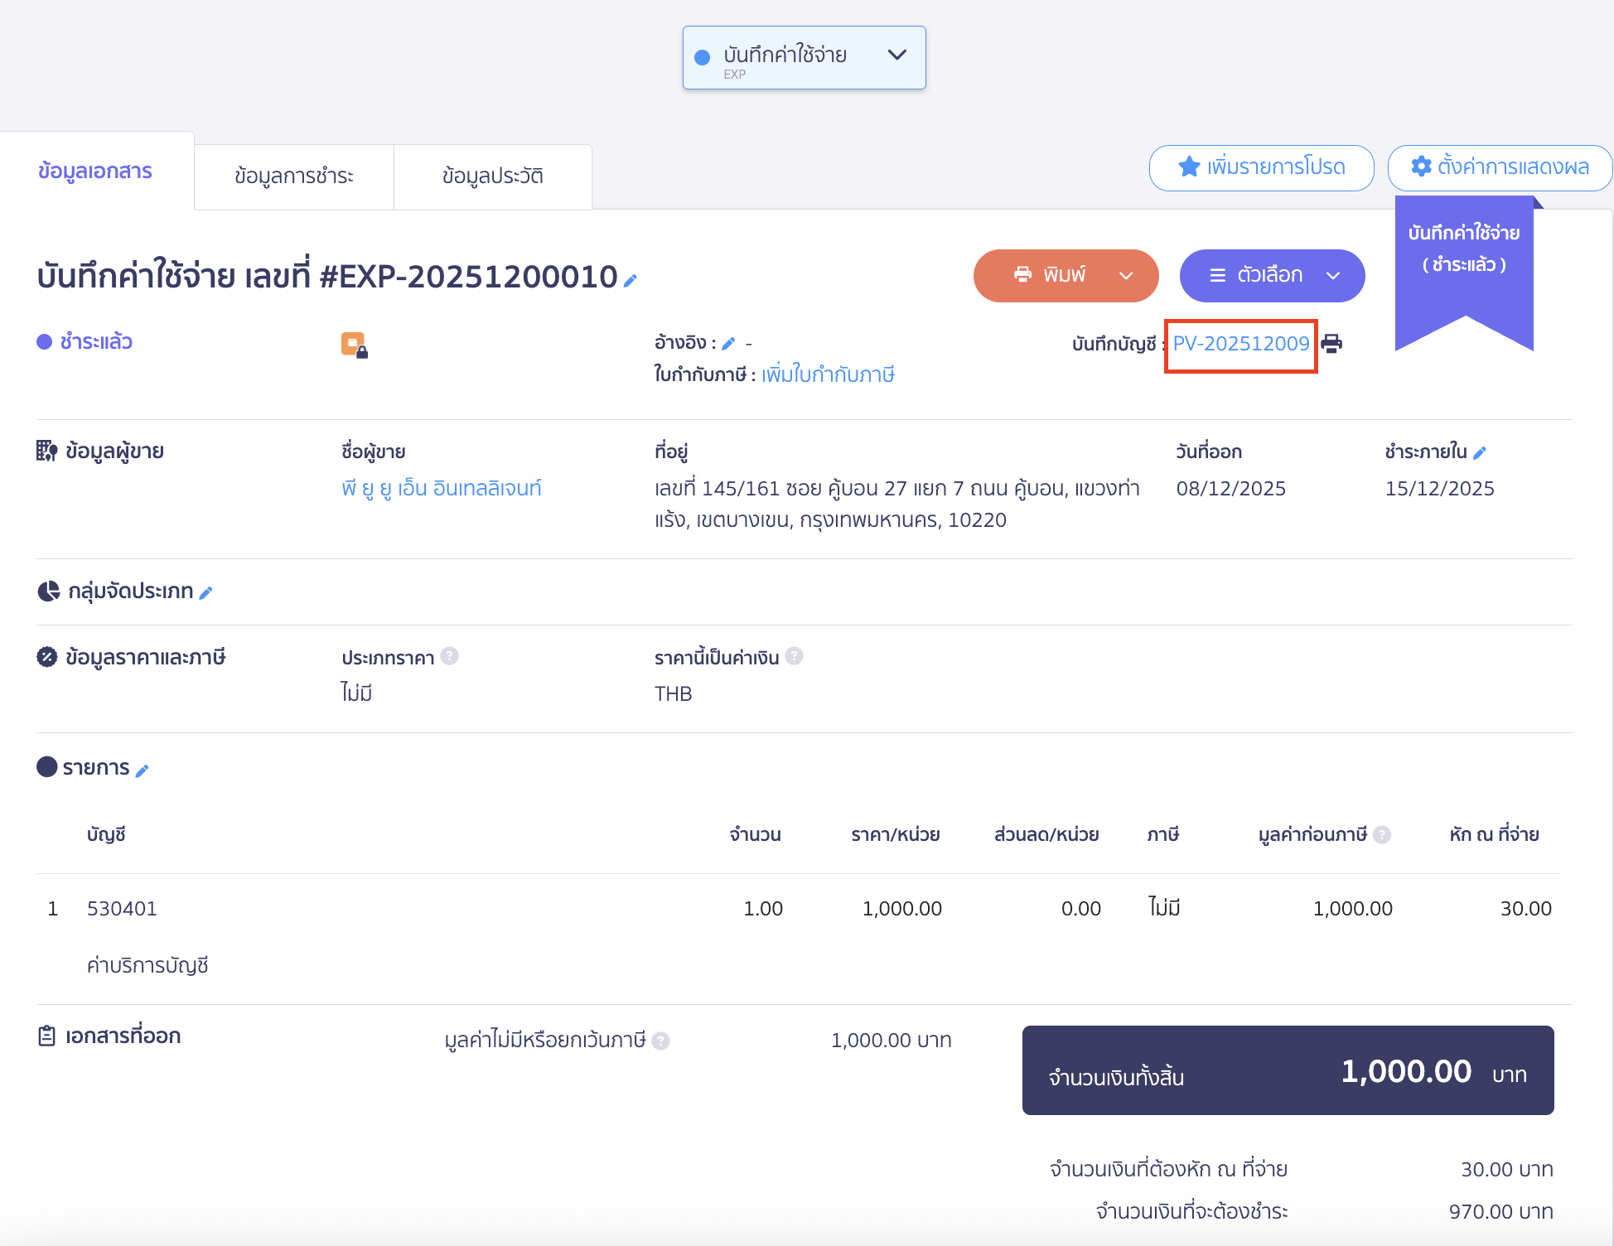Click help icon beside มูลค่าก่อนภาษี column
Screen dimensions: 1614x1246
[x=1381, y=834]
